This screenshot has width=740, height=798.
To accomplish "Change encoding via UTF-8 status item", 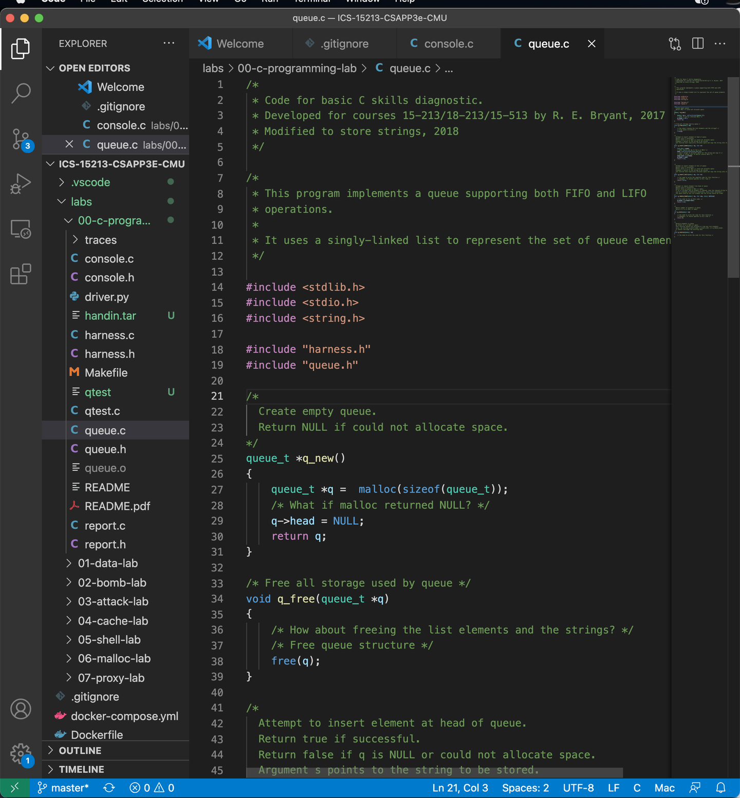I will (578, 788).
